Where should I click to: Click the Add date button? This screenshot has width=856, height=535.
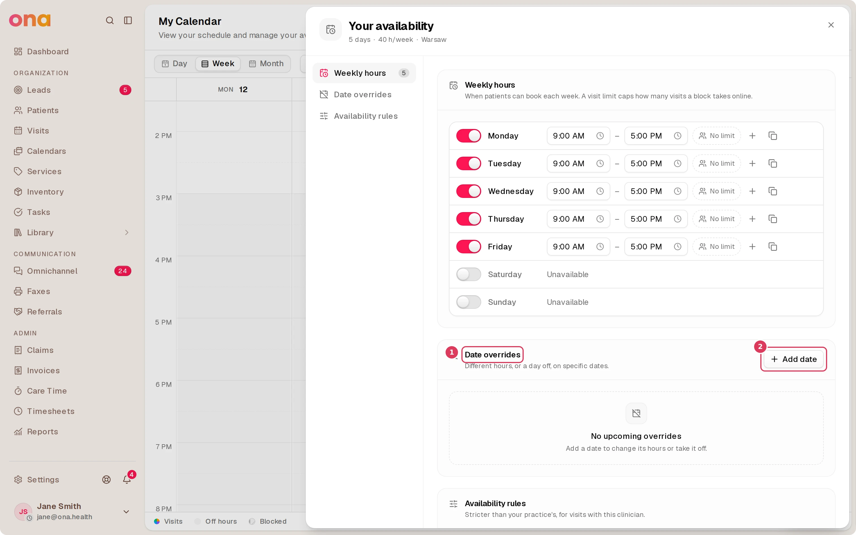[793, 359]
